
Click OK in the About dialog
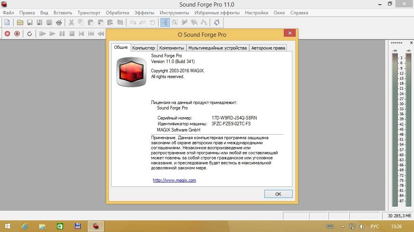[278, 194]
